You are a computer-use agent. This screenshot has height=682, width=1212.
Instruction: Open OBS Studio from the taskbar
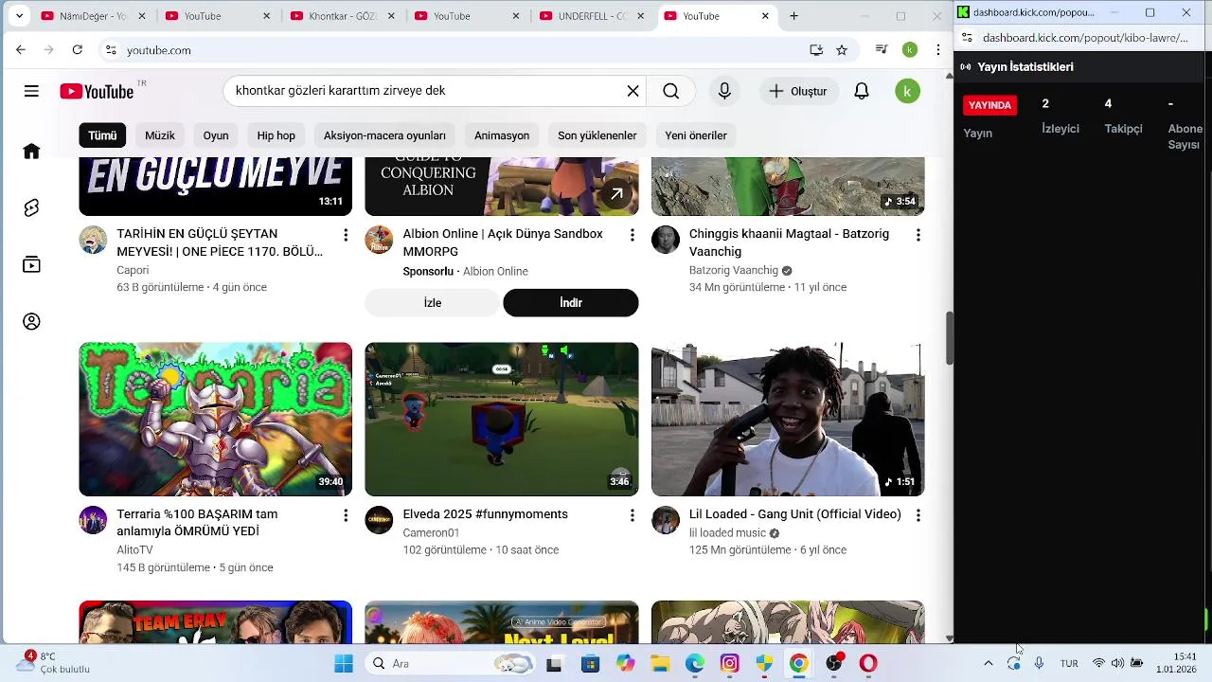pos(834,664)
